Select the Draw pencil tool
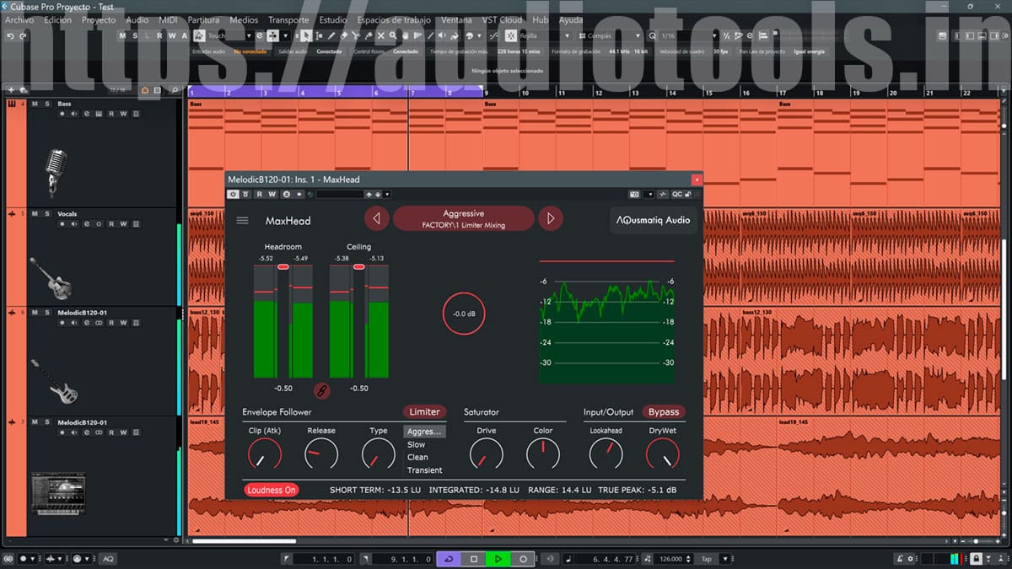Screen dimensions: 1012x569 [331, 36]
